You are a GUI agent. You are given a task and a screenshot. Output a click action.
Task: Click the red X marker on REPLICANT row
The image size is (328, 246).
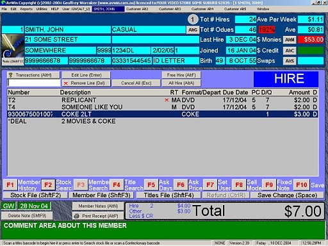coord(167,100)
